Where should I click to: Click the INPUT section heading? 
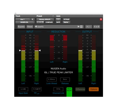point(30,32)
